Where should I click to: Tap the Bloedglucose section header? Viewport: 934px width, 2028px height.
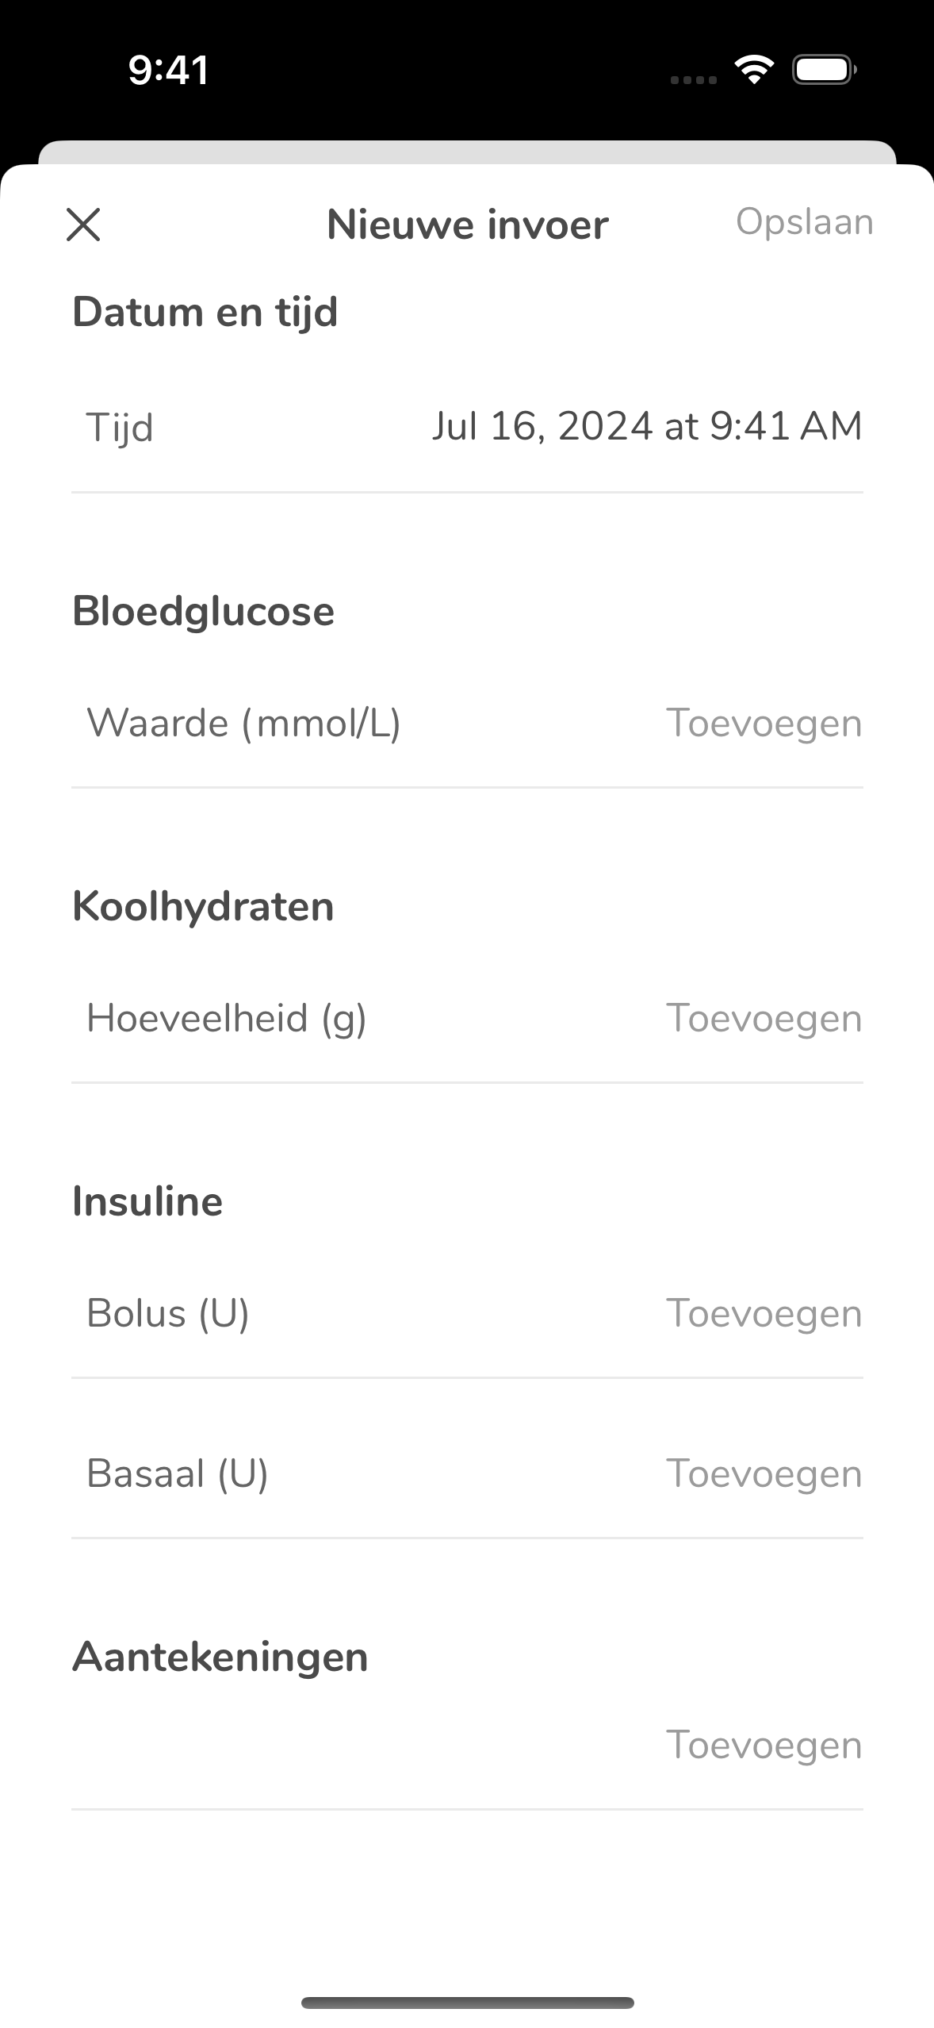(x=204, y=612)
